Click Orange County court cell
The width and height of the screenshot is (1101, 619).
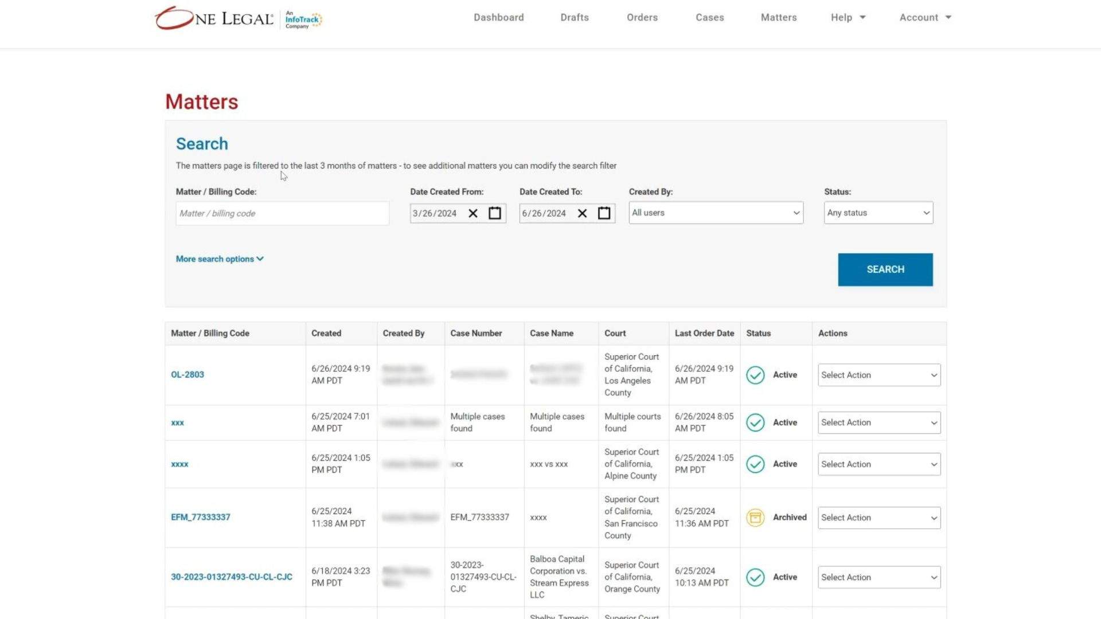[x=632, y=577]
